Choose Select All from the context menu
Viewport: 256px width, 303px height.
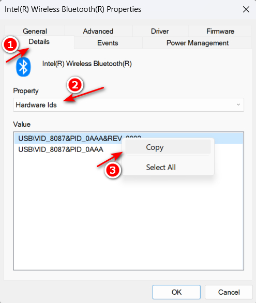tap(168, 167)
